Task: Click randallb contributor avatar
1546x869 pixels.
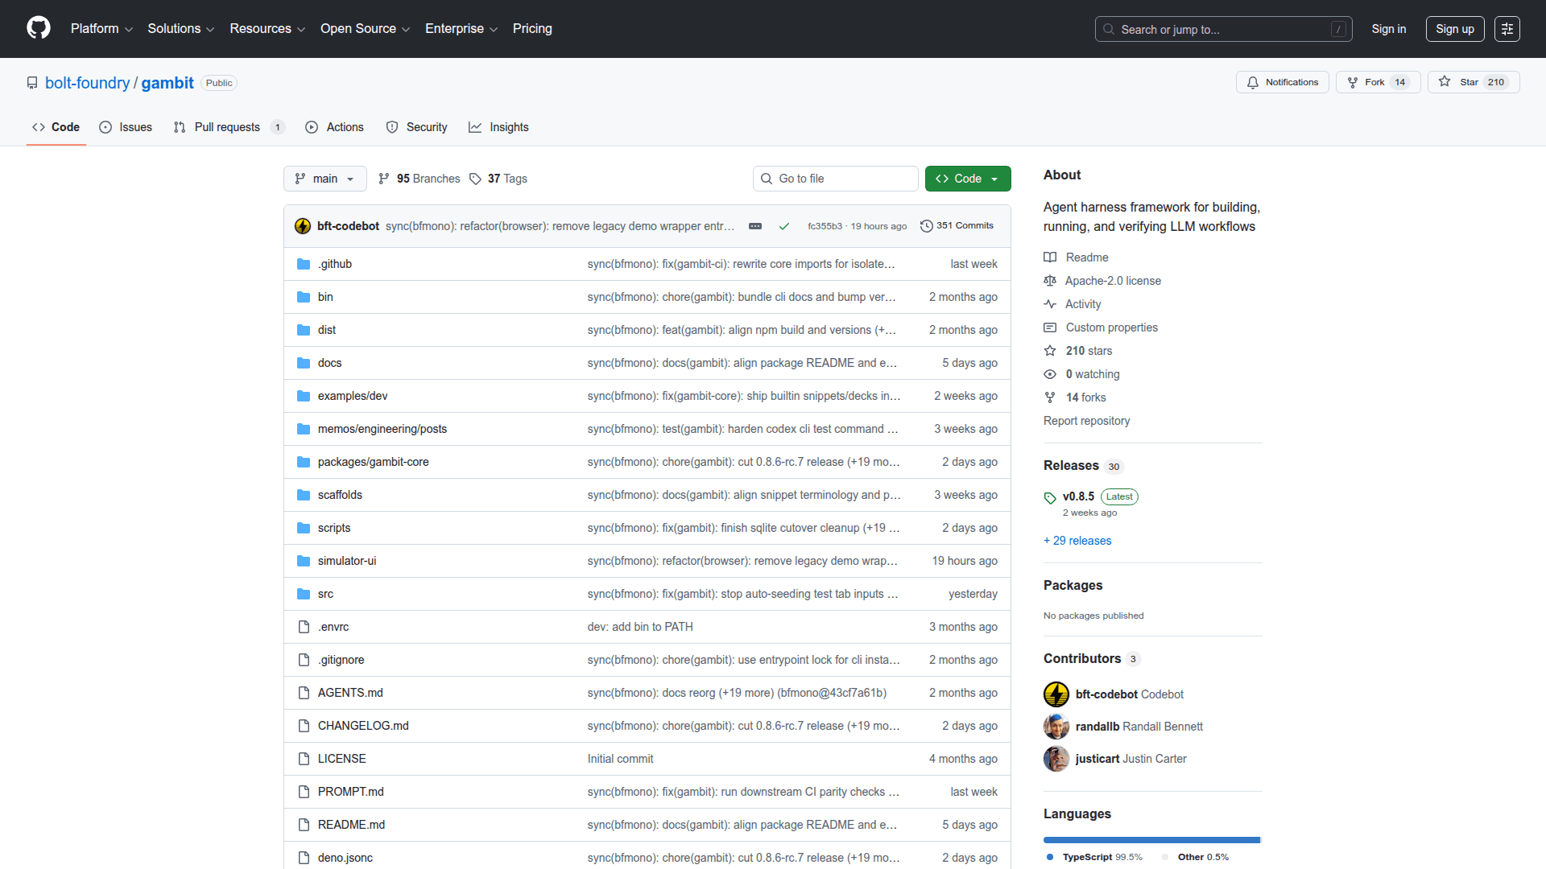Action: pos(1056,727)
